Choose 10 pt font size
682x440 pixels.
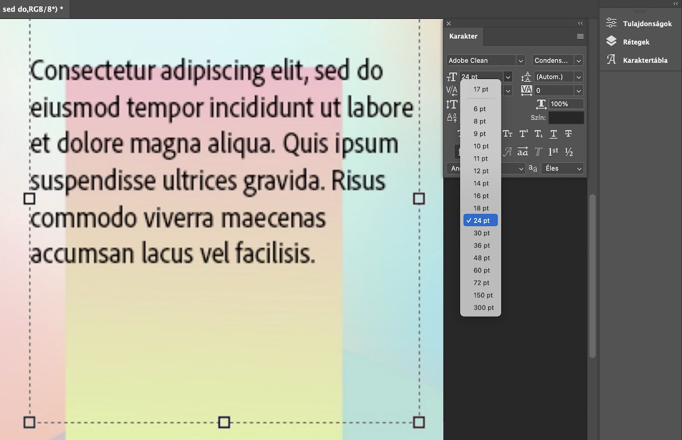coord(481,146)
